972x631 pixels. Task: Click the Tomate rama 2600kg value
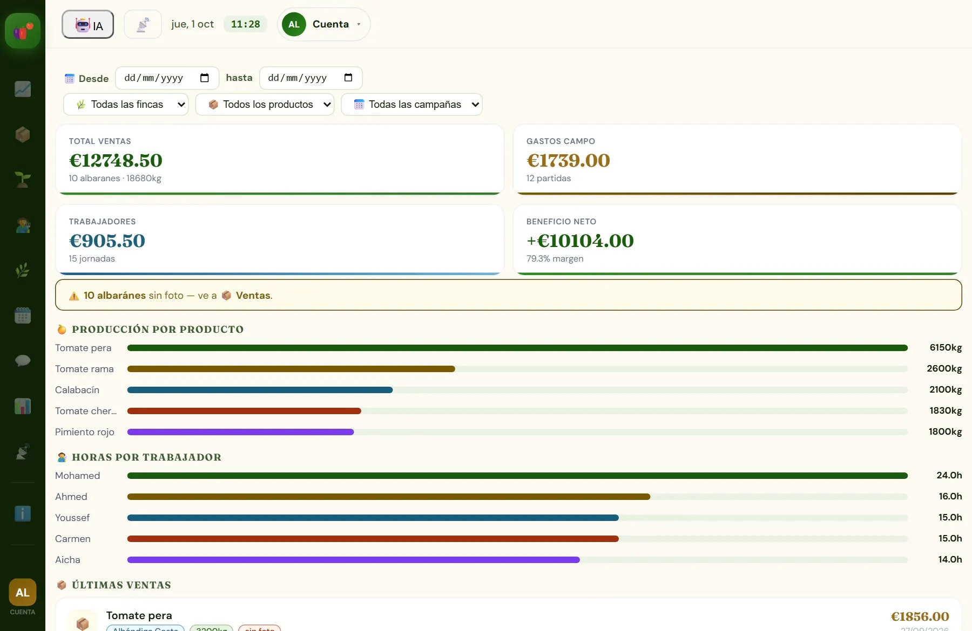tap(944, 369)
